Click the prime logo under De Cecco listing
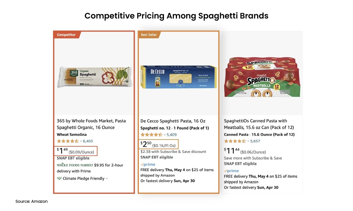 pos(148,164)
